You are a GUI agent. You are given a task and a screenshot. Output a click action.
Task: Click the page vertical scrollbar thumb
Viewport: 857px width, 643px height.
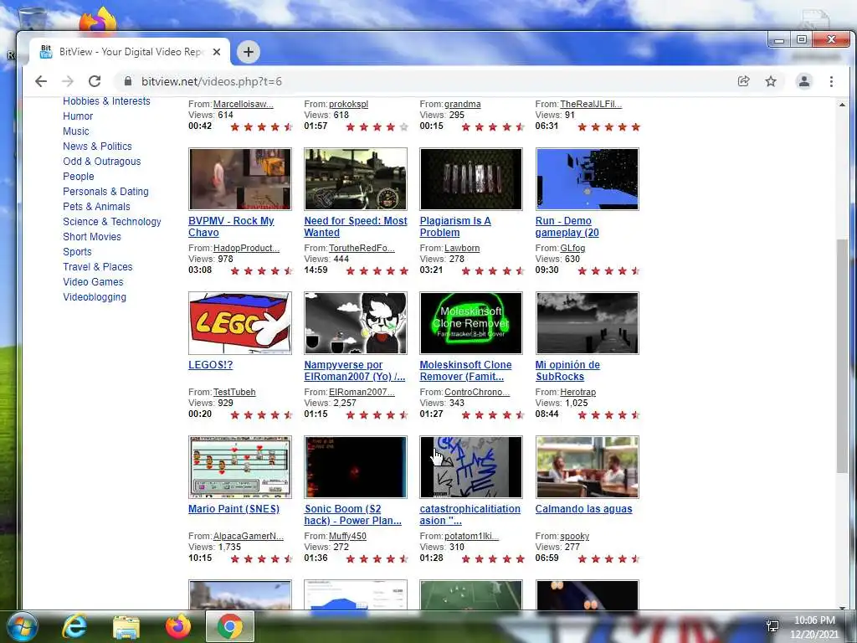(842, 356)
